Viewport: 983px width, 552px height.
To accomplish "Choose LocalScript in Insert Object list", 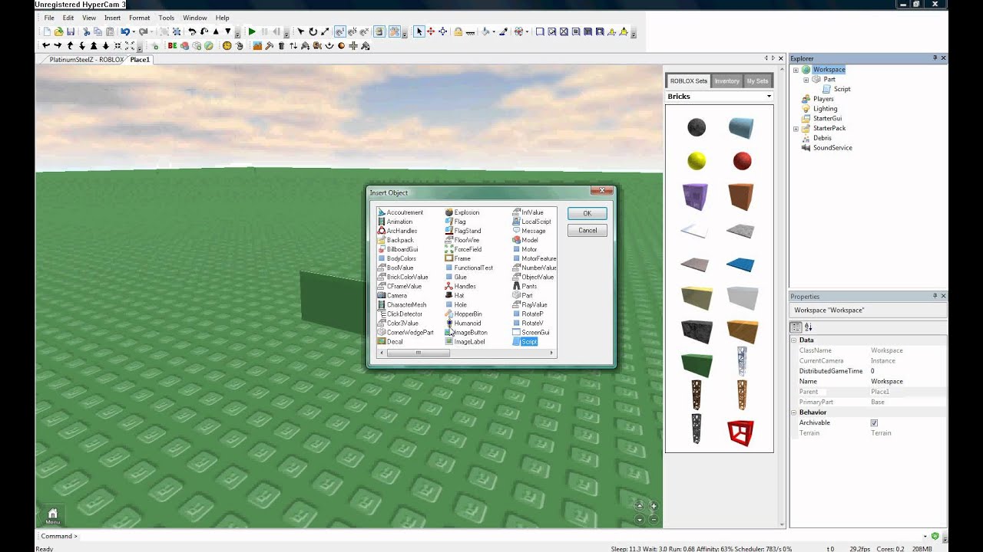I will tap(531, 222).
